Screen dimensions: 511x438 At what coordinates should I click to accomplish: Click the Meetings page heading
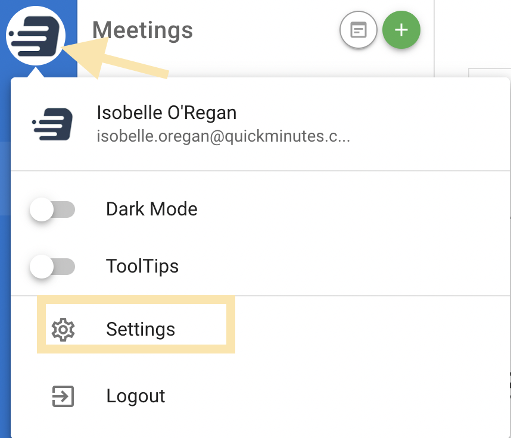(x=142, y=30)
